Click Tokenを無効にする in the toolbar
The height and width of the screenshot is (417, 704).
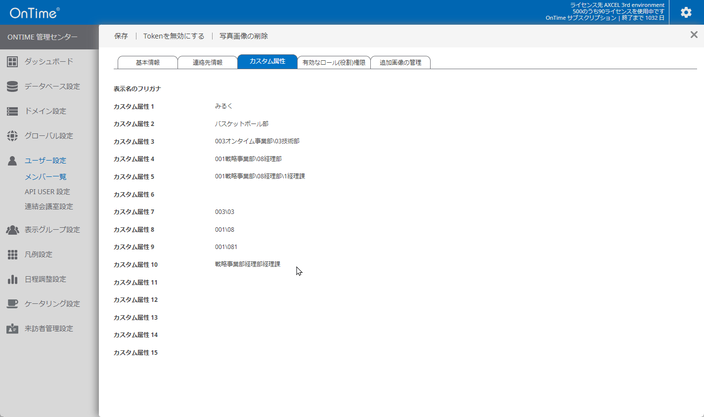[174, 36]
